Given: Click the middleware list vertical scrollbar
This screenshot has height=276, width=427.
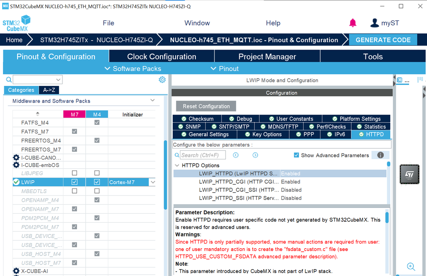Looking at the screenshot, I should pyautogui.click(x=165, y=175).
